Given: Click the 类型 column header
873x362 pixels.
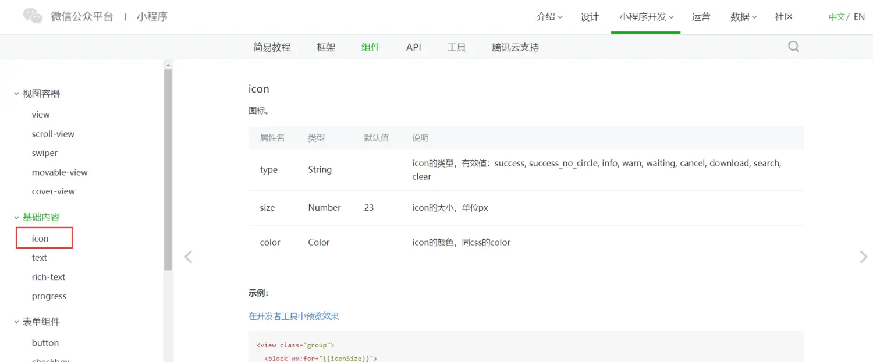Looking at the screenshot, I should (x=316, y=138).
